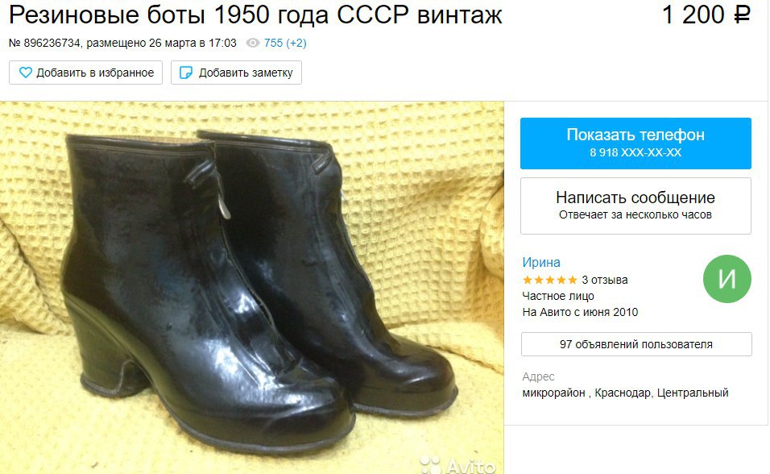This screenshot has height=474, width=770.
Task: Click the sticky note icon
Action: (x=186, y=73)
